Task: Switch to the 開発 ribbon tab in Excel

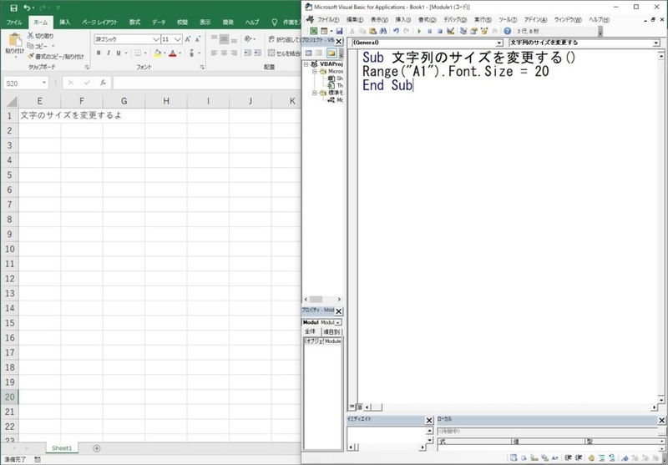Action: point(228,23)
